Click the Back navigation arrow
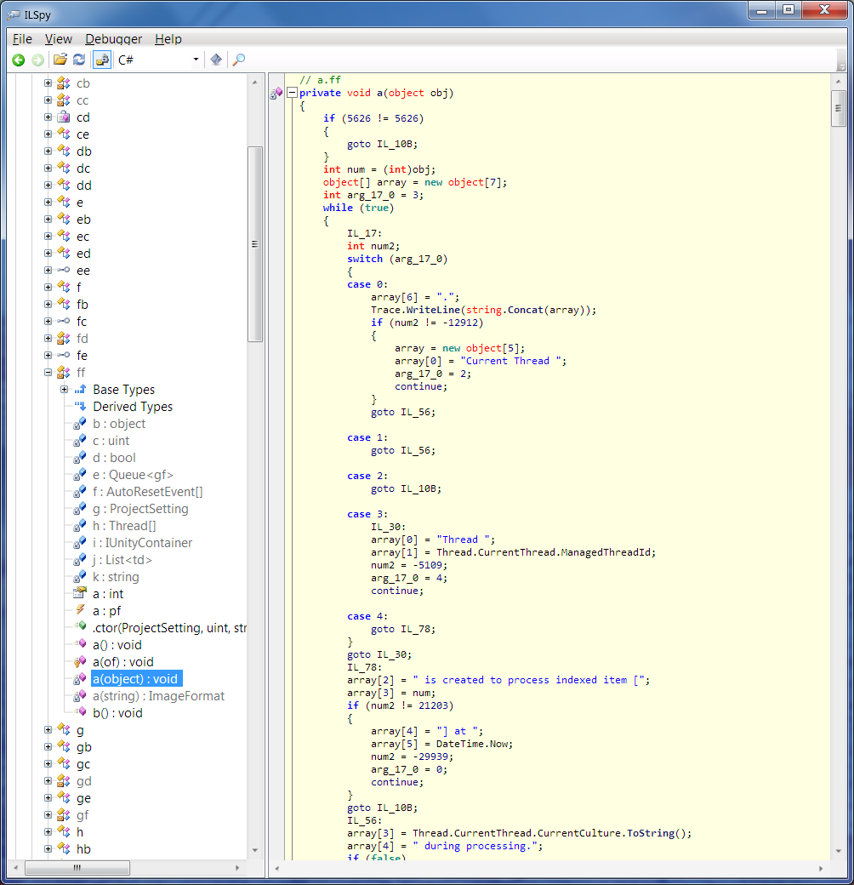This screenshot has height=885, width=854. point(19,60)
